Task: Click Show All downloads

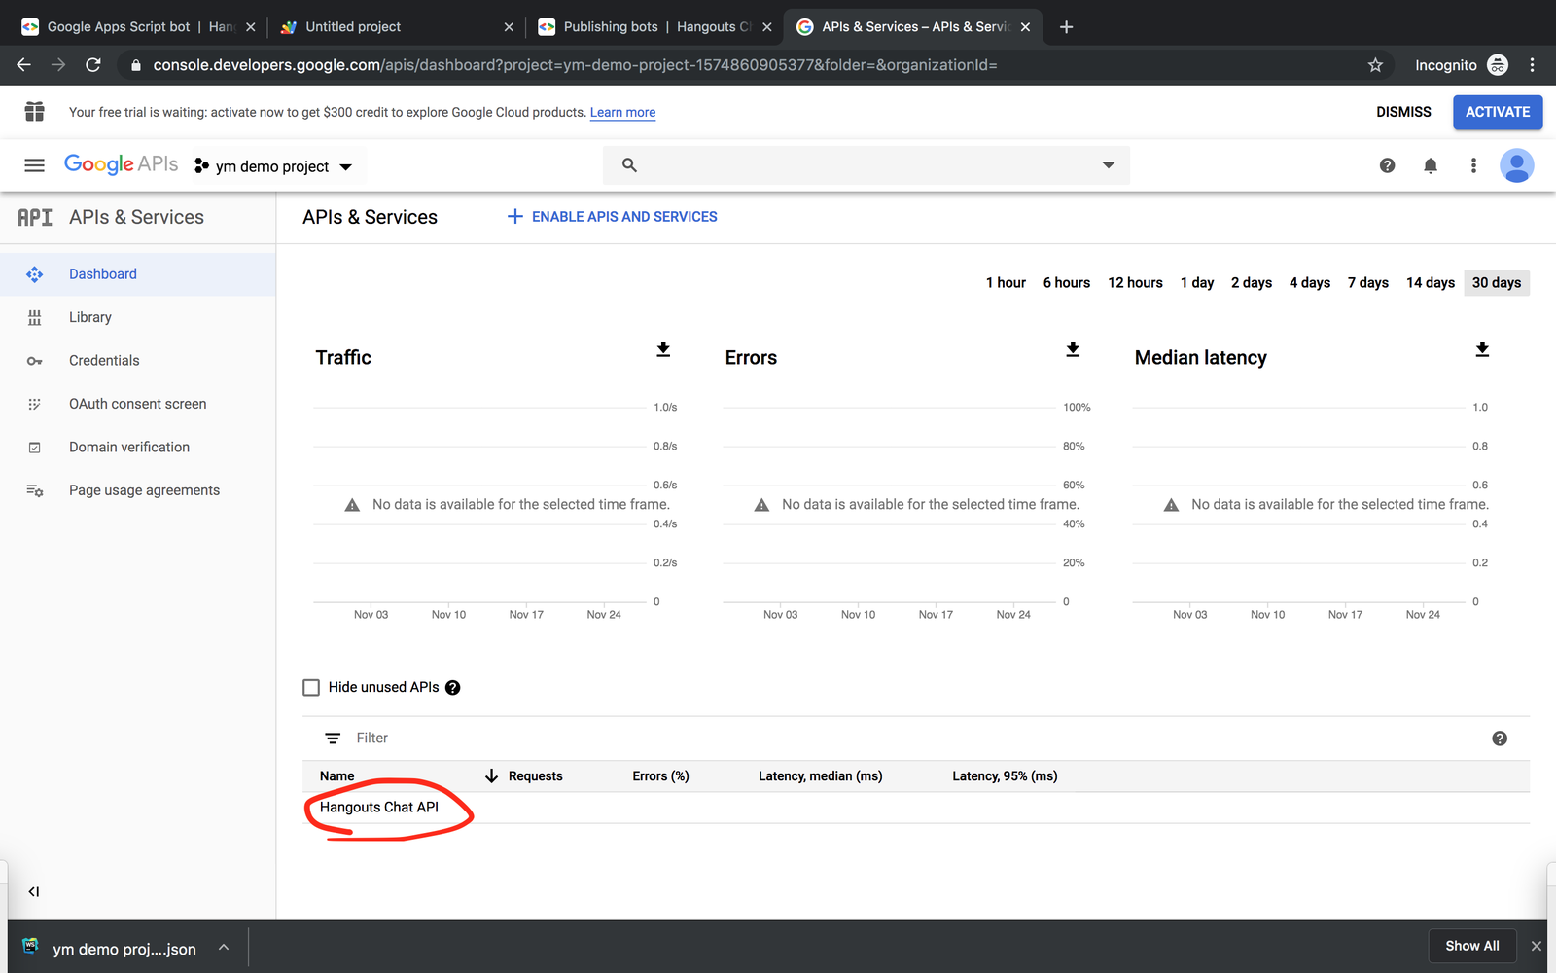Action: (1472, 946)
